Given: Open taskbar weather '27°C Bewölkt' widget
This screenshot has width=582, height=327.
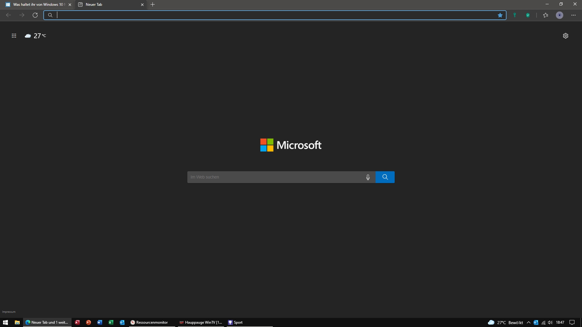Looking at the screenshot, I should click(505, 322).
